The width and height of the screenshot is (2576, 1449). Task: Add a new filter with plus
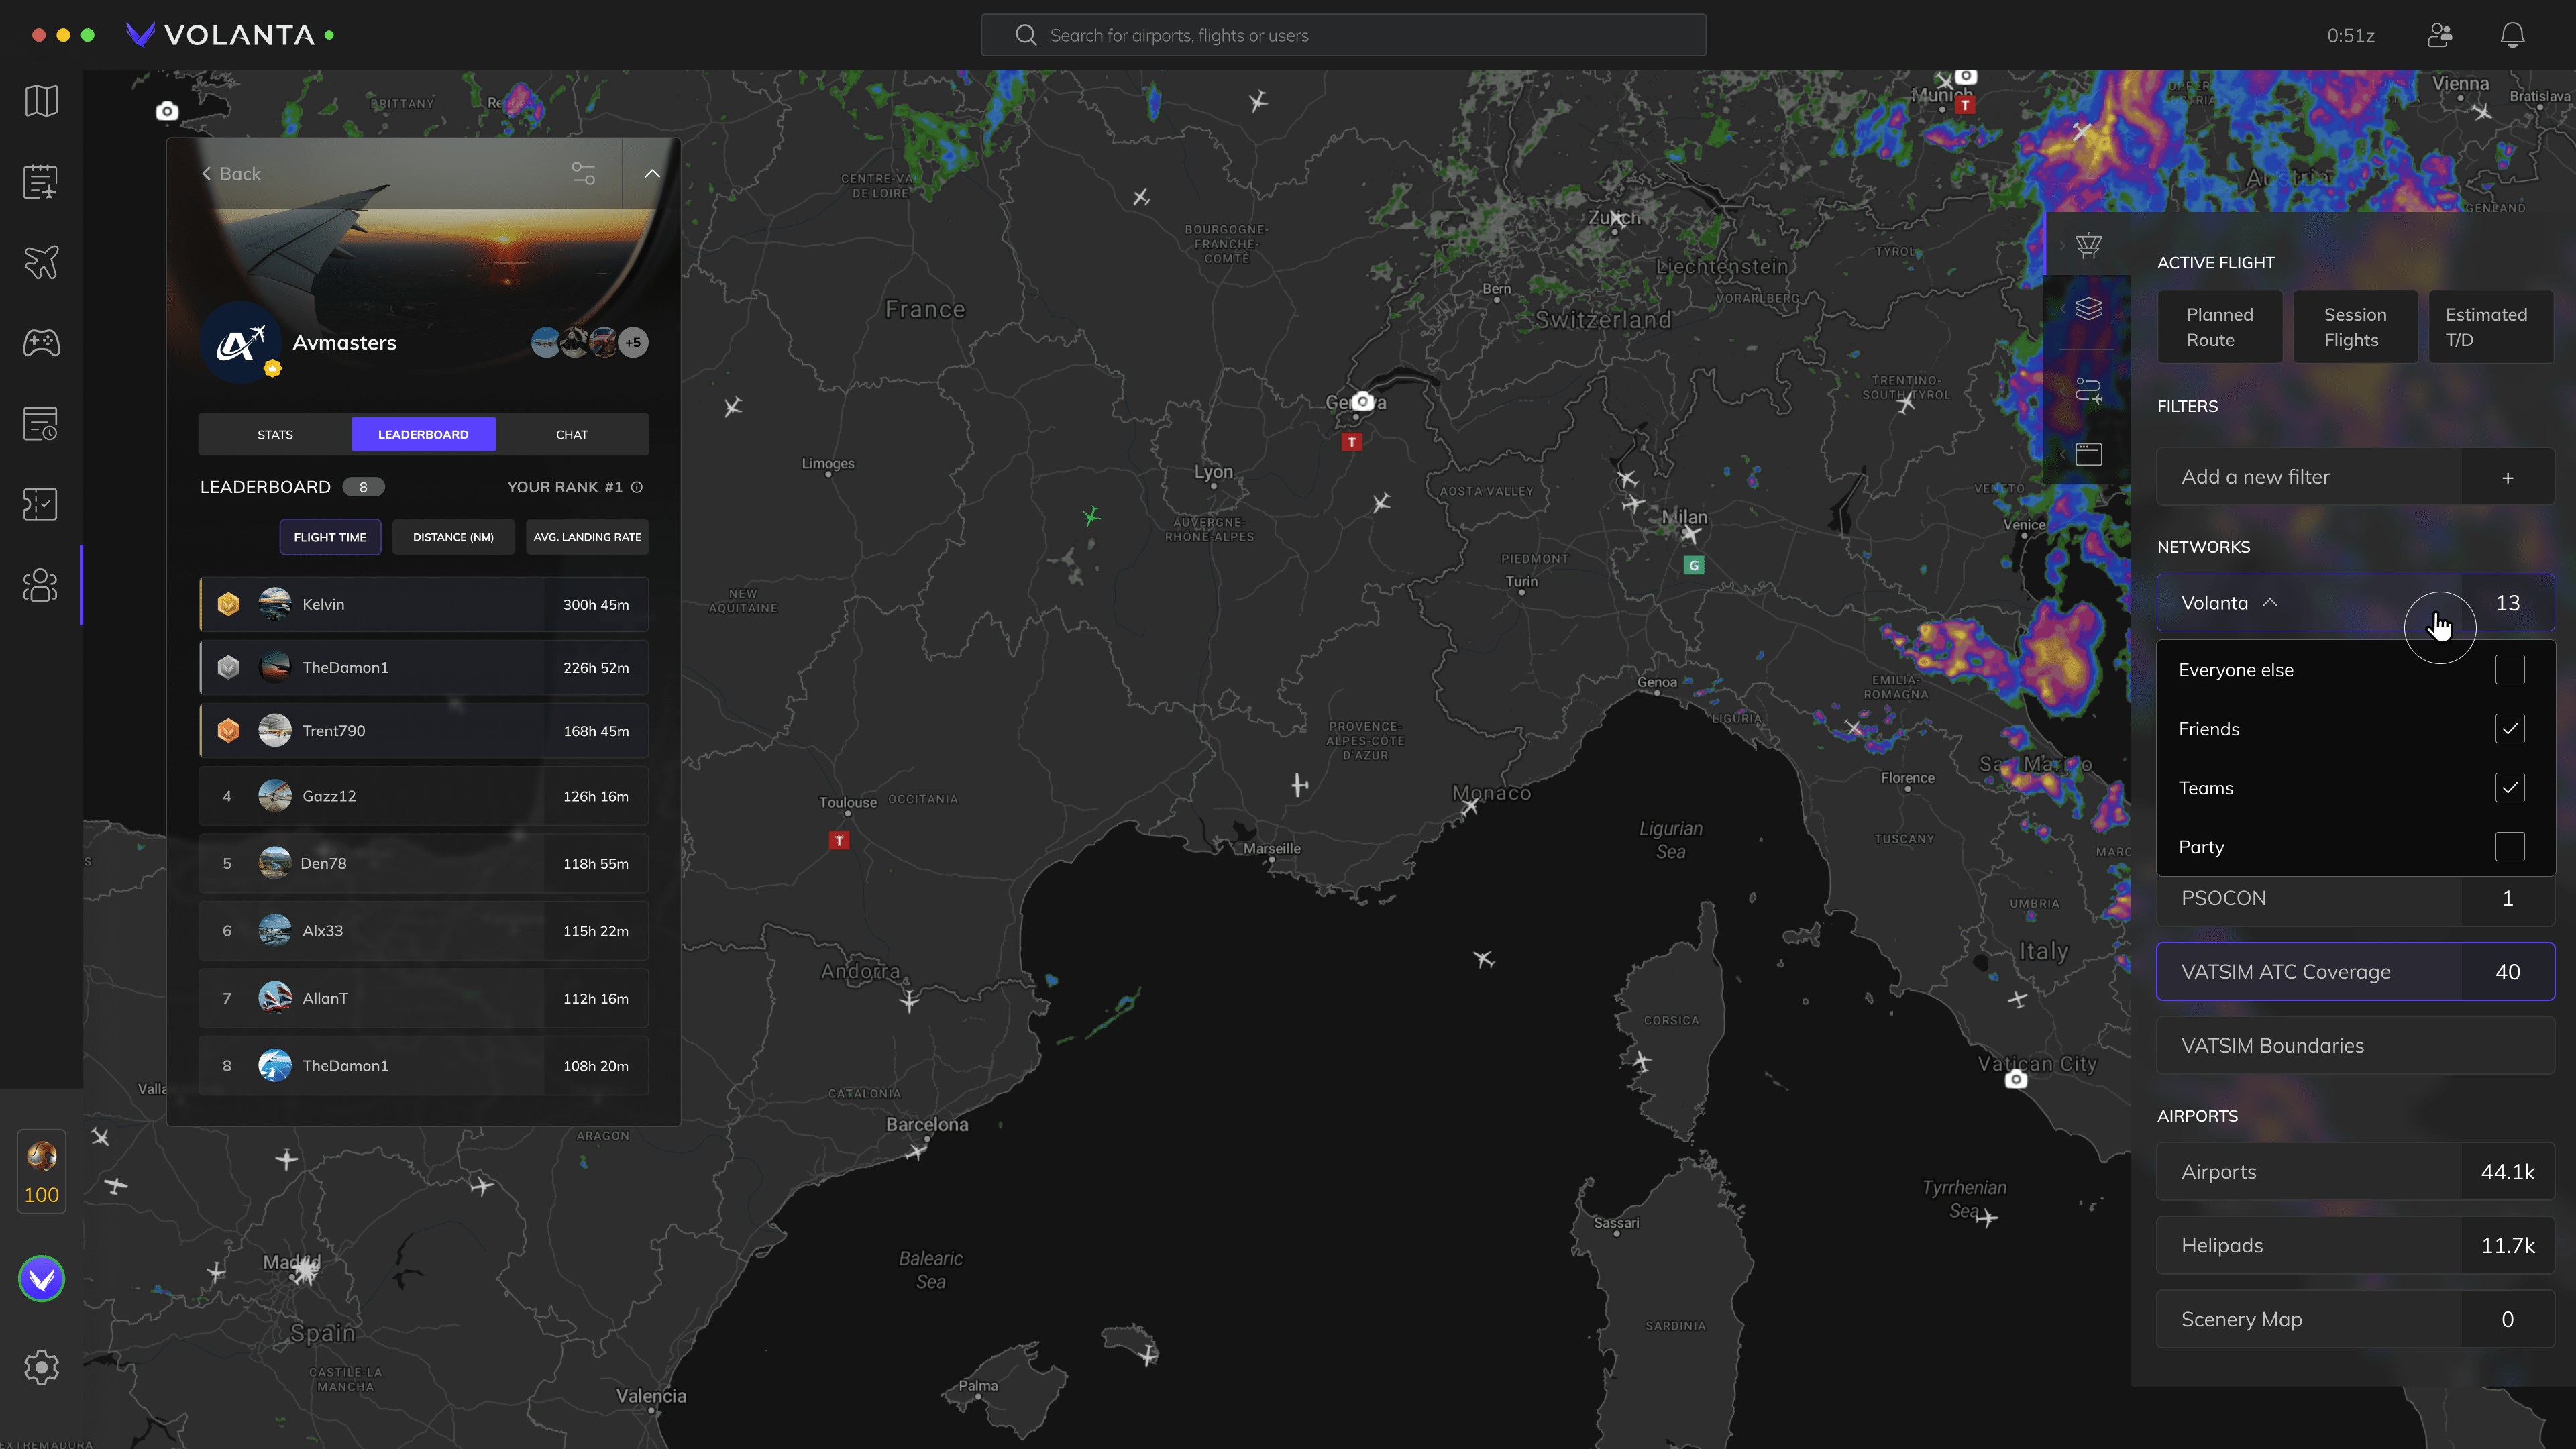(2507, 478)
